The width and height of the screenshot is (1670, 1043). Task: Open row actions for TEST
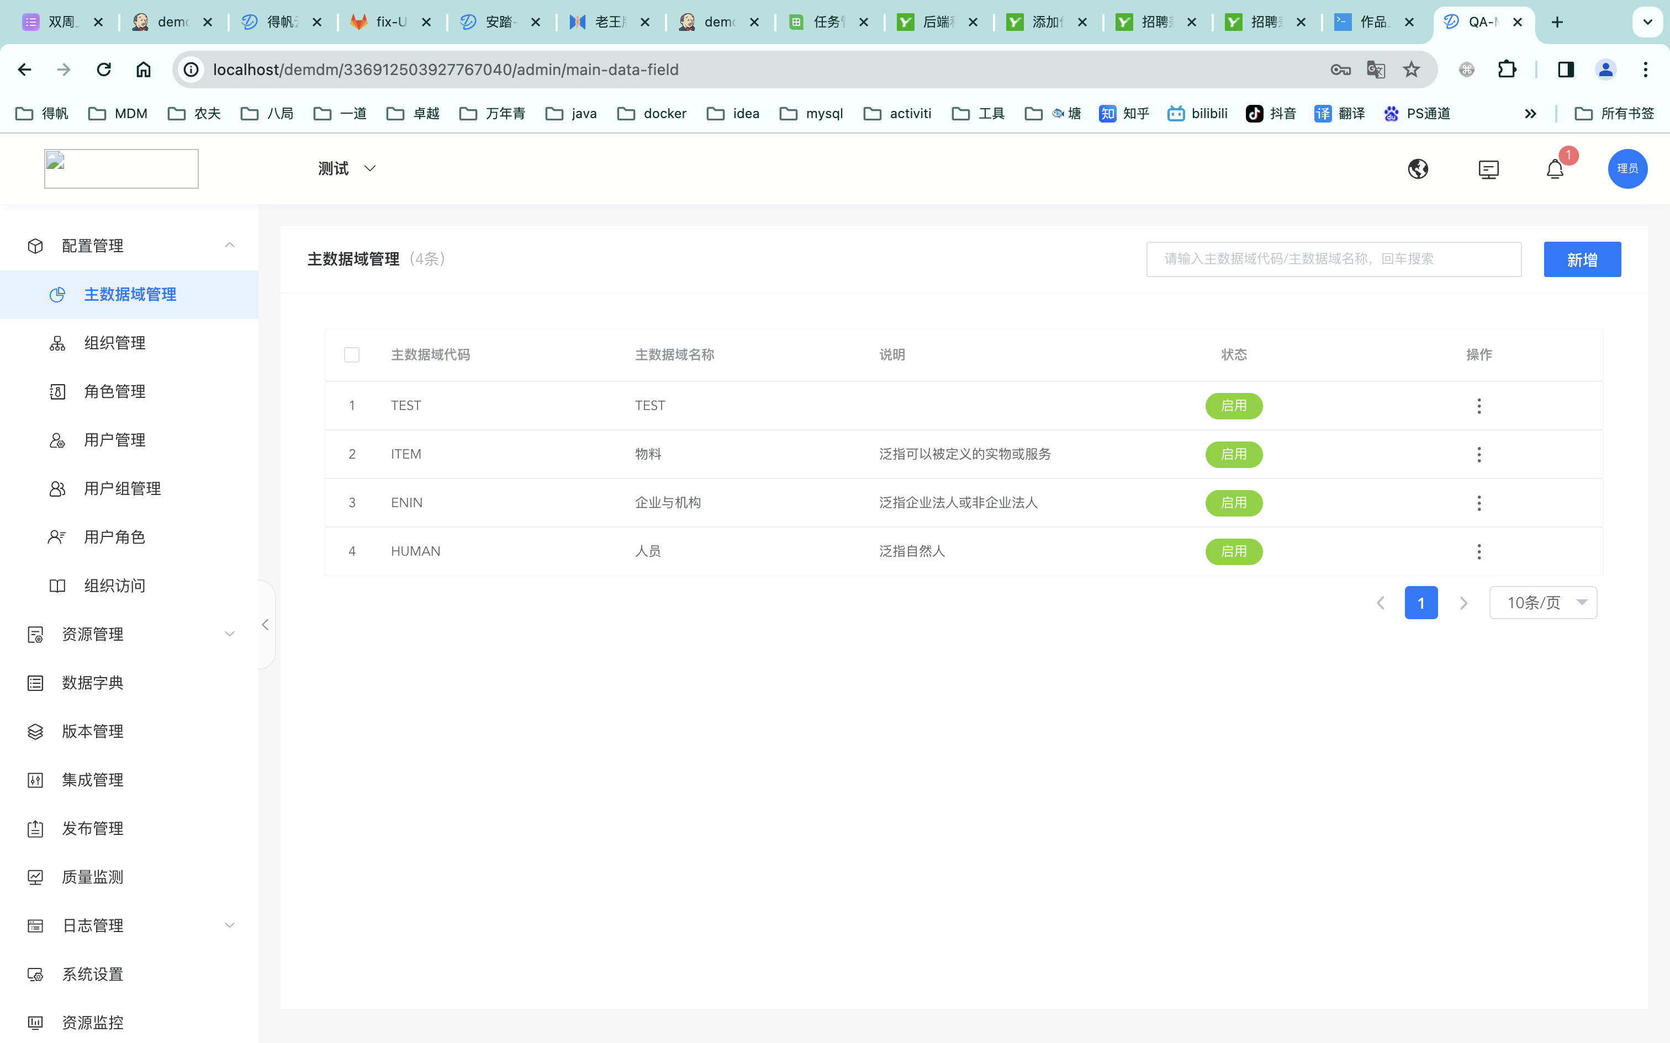point(1479,406)
